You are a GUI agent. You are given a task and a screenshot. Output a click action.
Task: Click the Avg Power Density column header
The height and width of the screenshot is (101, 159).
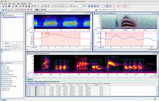[97, 84]
